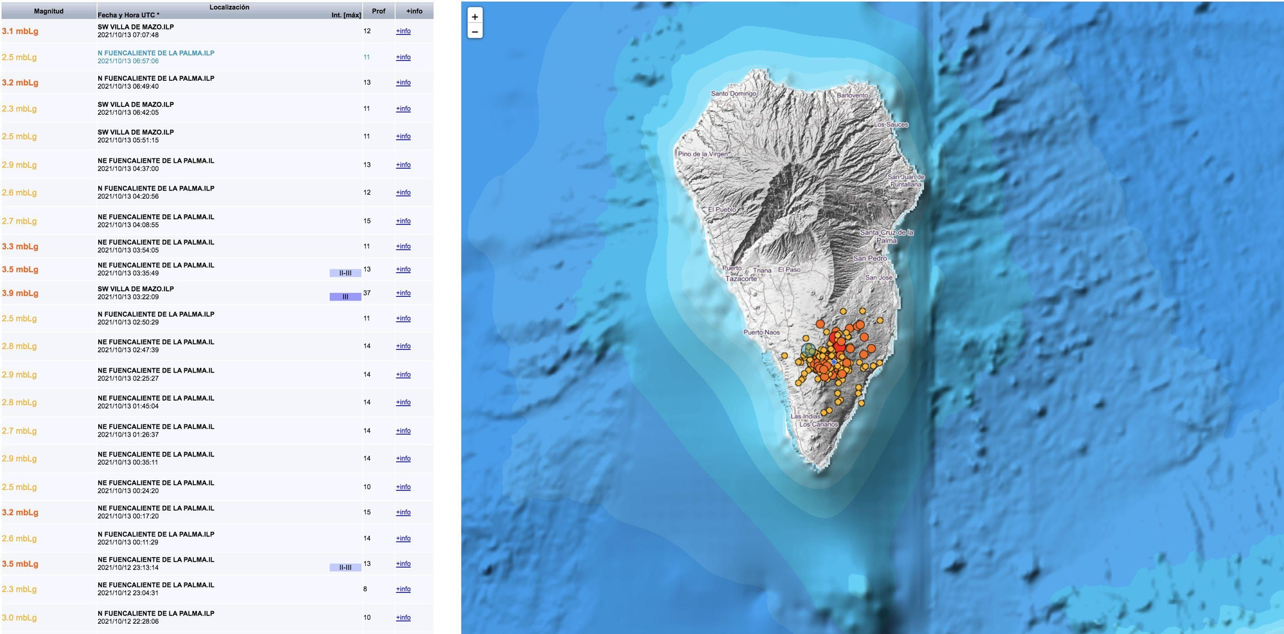Image resolution: width=1284 pixels, height=634 pixels.
Task: Click the San Juan de Puntallana label
Action: click(906, 181)
